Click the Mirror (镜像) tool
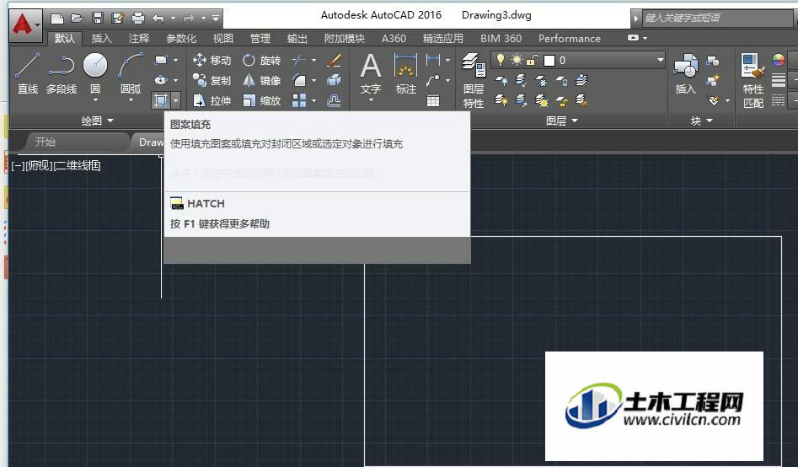Screen dimensions: 798x467 [261, 80]
